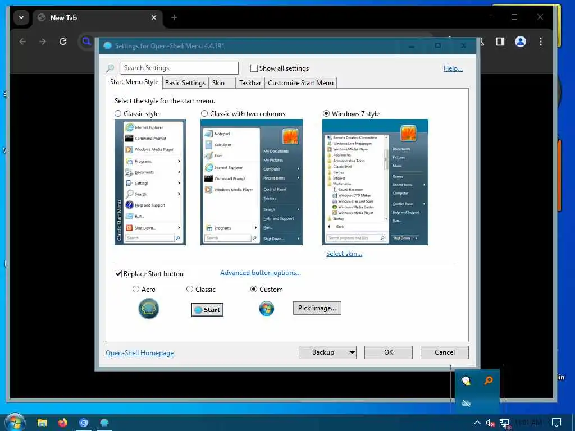Click the Help link
This screenshot has width=575, height=431.
453,68
